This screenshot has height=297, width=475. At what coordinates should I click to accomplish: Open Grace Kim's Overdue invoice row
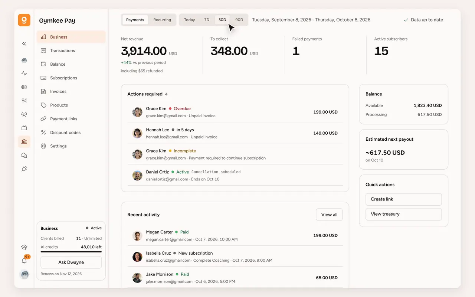(235, 112)
